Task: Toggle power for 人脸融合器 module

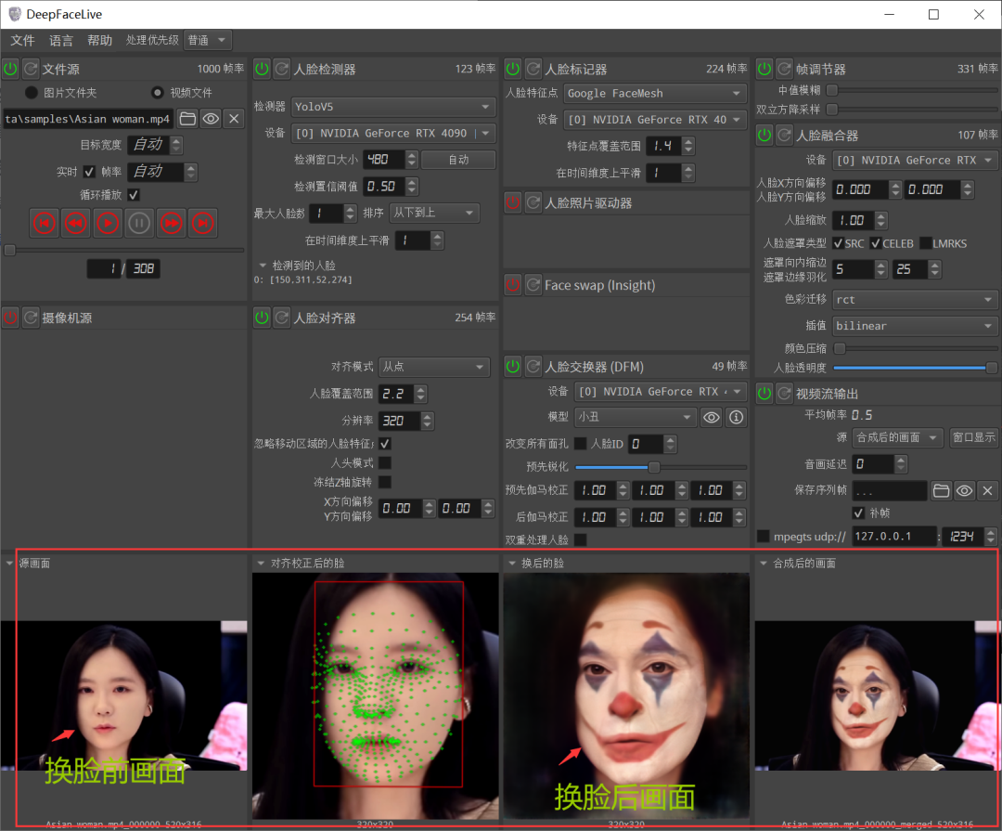Action: (764, 135)
